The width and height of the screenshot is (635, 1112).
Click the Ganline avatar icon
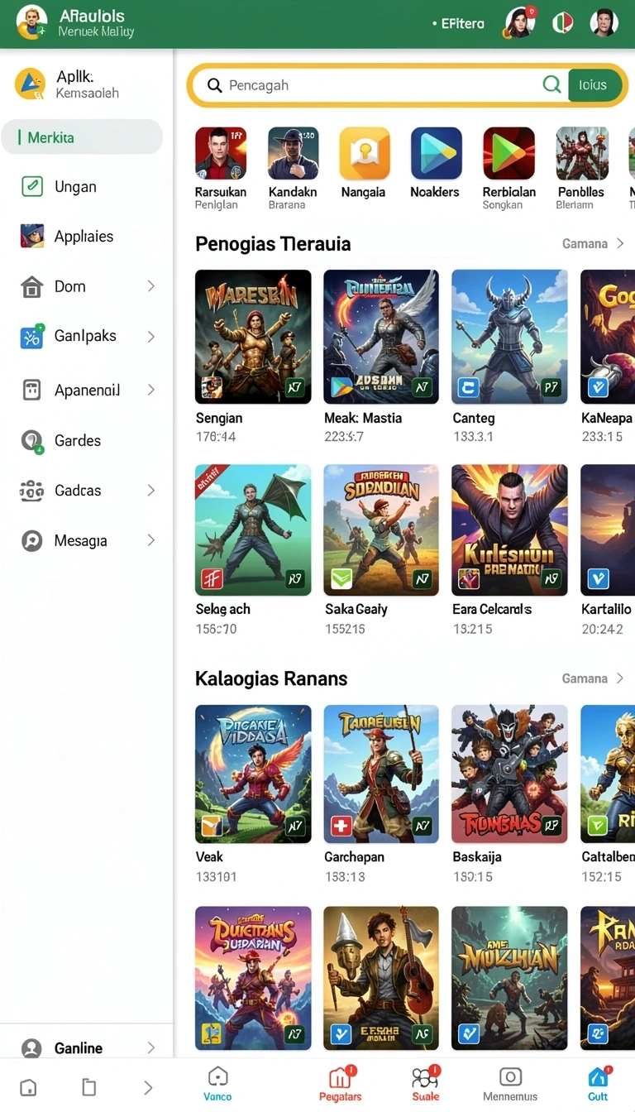coord(31,1048)
